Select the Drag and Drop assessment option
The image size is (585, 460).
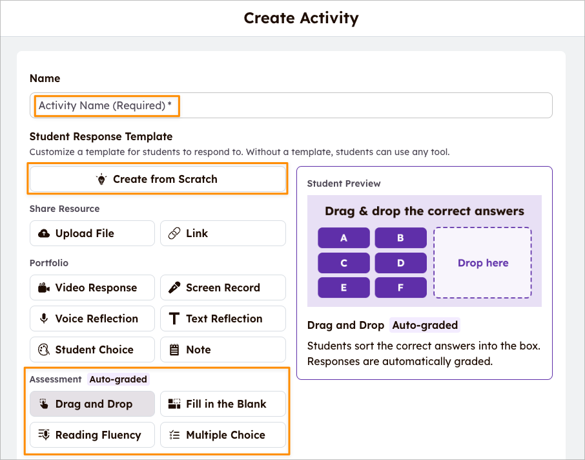92,404
